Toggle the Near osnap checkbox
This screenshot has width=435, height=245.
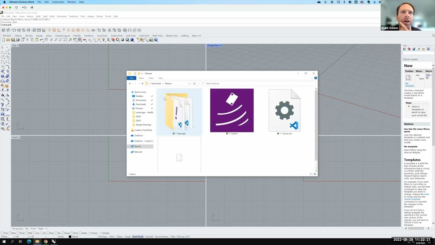coord(10,233)
